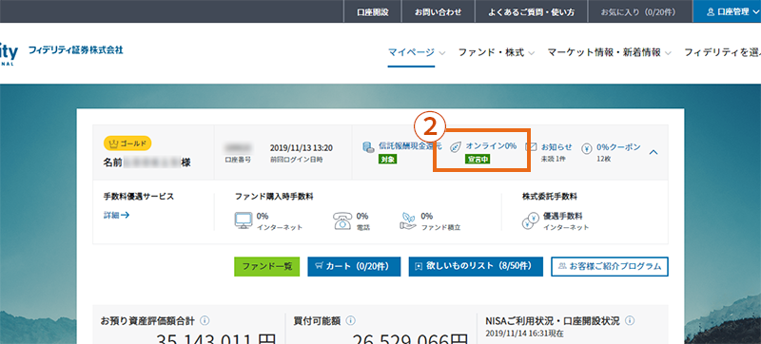761x344 pixels.
Task: Click the 未読 1件 text
Action: (554, 159)
